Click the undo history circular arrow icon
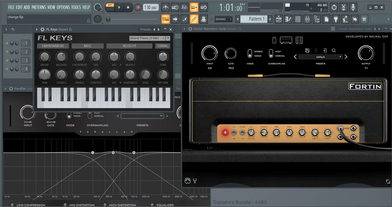The image size is (392, 207). pos(334,7)
